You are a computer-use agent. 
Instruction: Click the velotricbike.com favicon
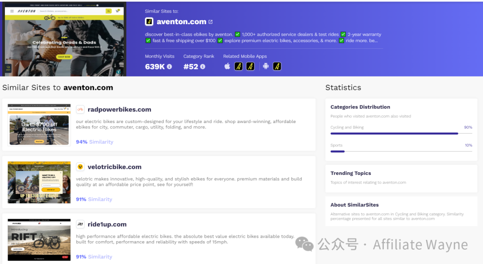click(80, 167)
